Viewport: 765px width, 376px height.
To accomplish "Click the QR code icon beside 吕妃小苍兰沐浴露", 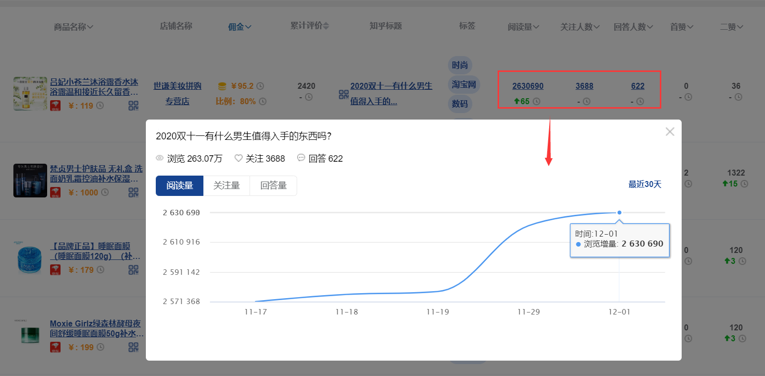I will pyautogui.click(x=133, y=106).
